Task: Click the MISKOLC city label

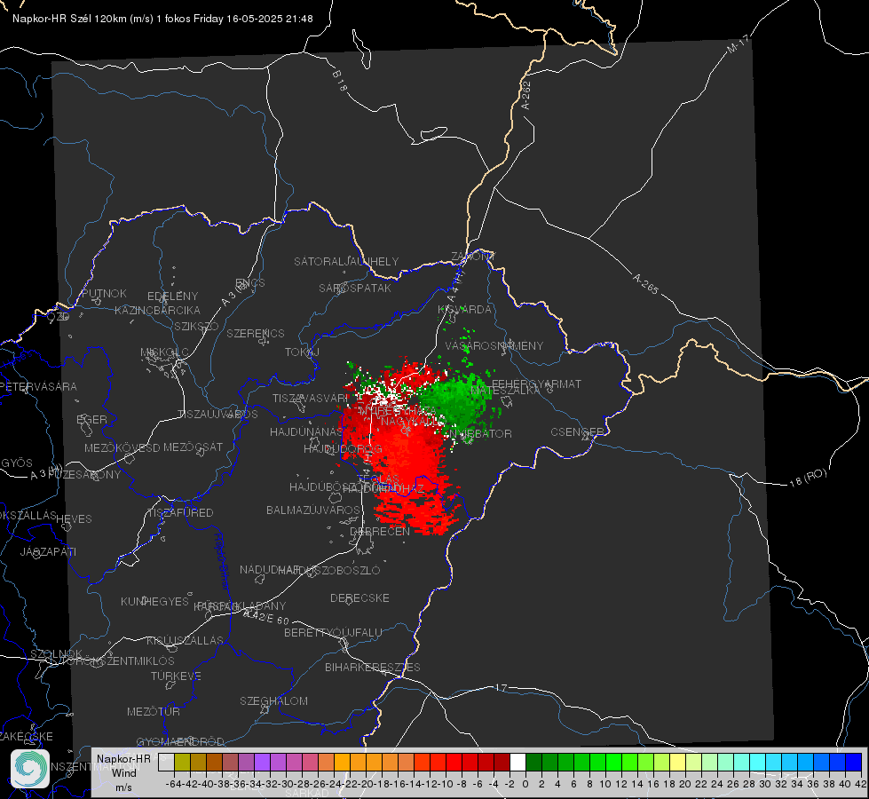Action: pos(164,352)
